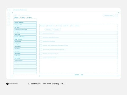Click the Set Facebook... field
Screen dimensions: 127x95
pyautogui.click(x=25, y=54)
